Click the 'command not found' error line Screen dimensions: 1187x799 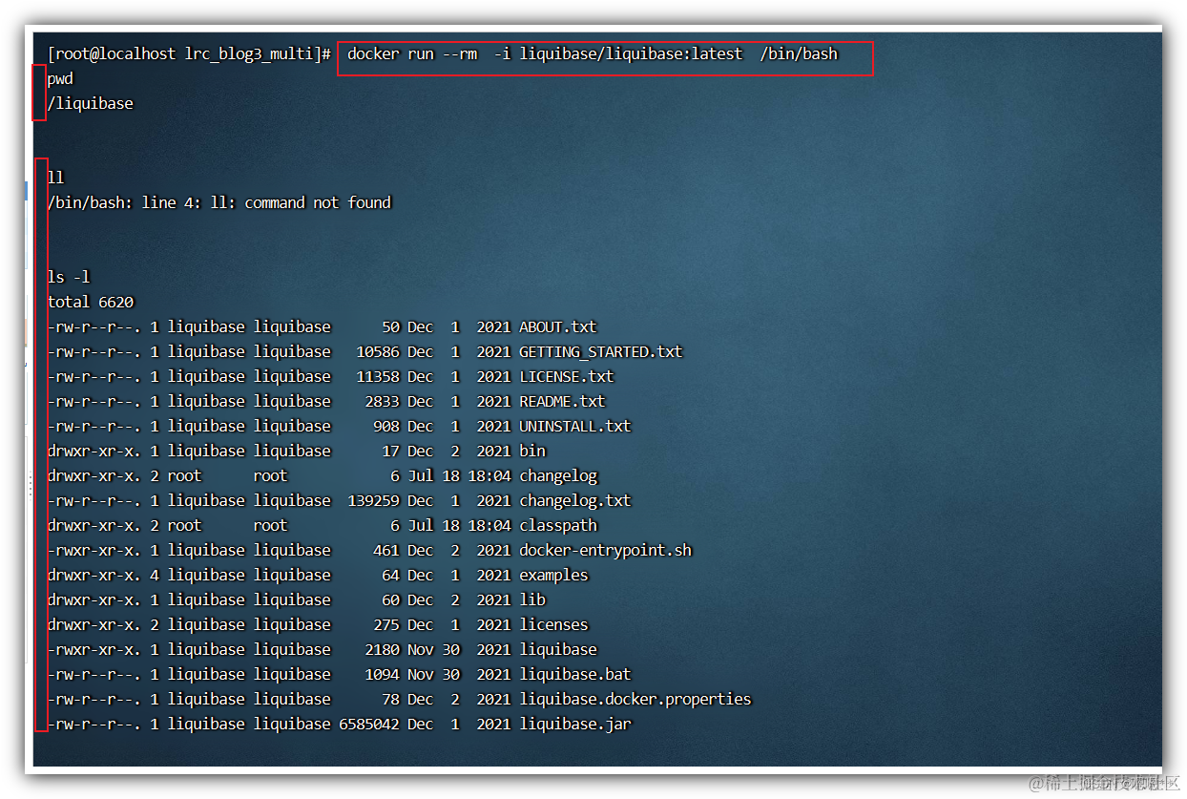tap(219, 202)
